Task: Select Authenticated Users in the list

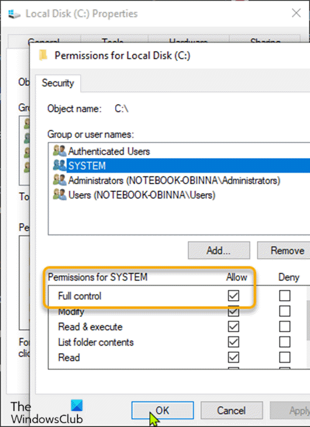Action: 109,151
